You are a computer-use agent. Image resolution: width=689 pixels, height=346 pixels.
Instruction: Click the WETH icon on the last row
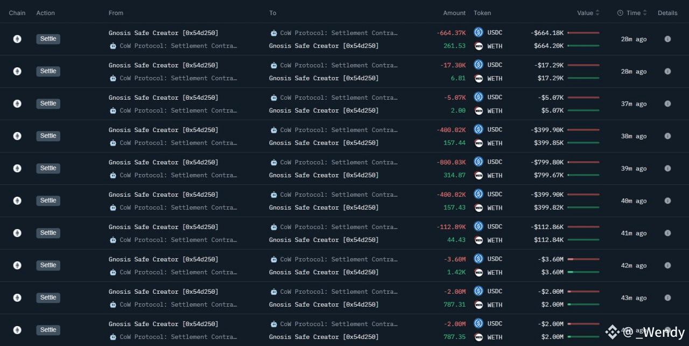(478, 337)
